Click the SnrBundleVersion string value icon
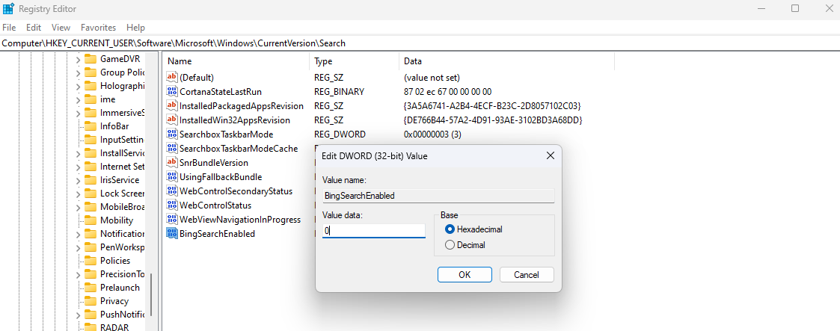This screenshot has height=331, width=840. [171, 163]
